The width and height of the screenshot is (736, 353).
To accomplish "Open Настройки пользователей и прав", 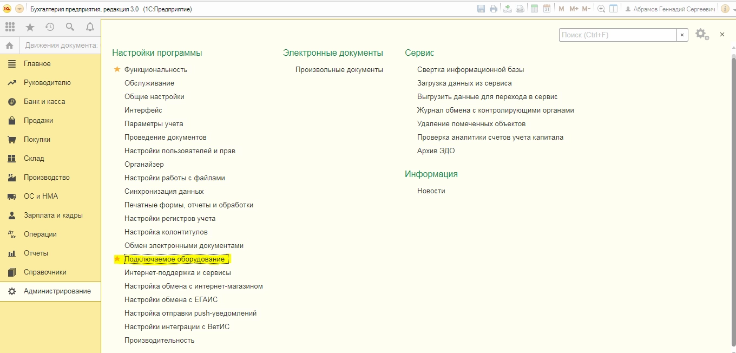I will click(180, 151).
